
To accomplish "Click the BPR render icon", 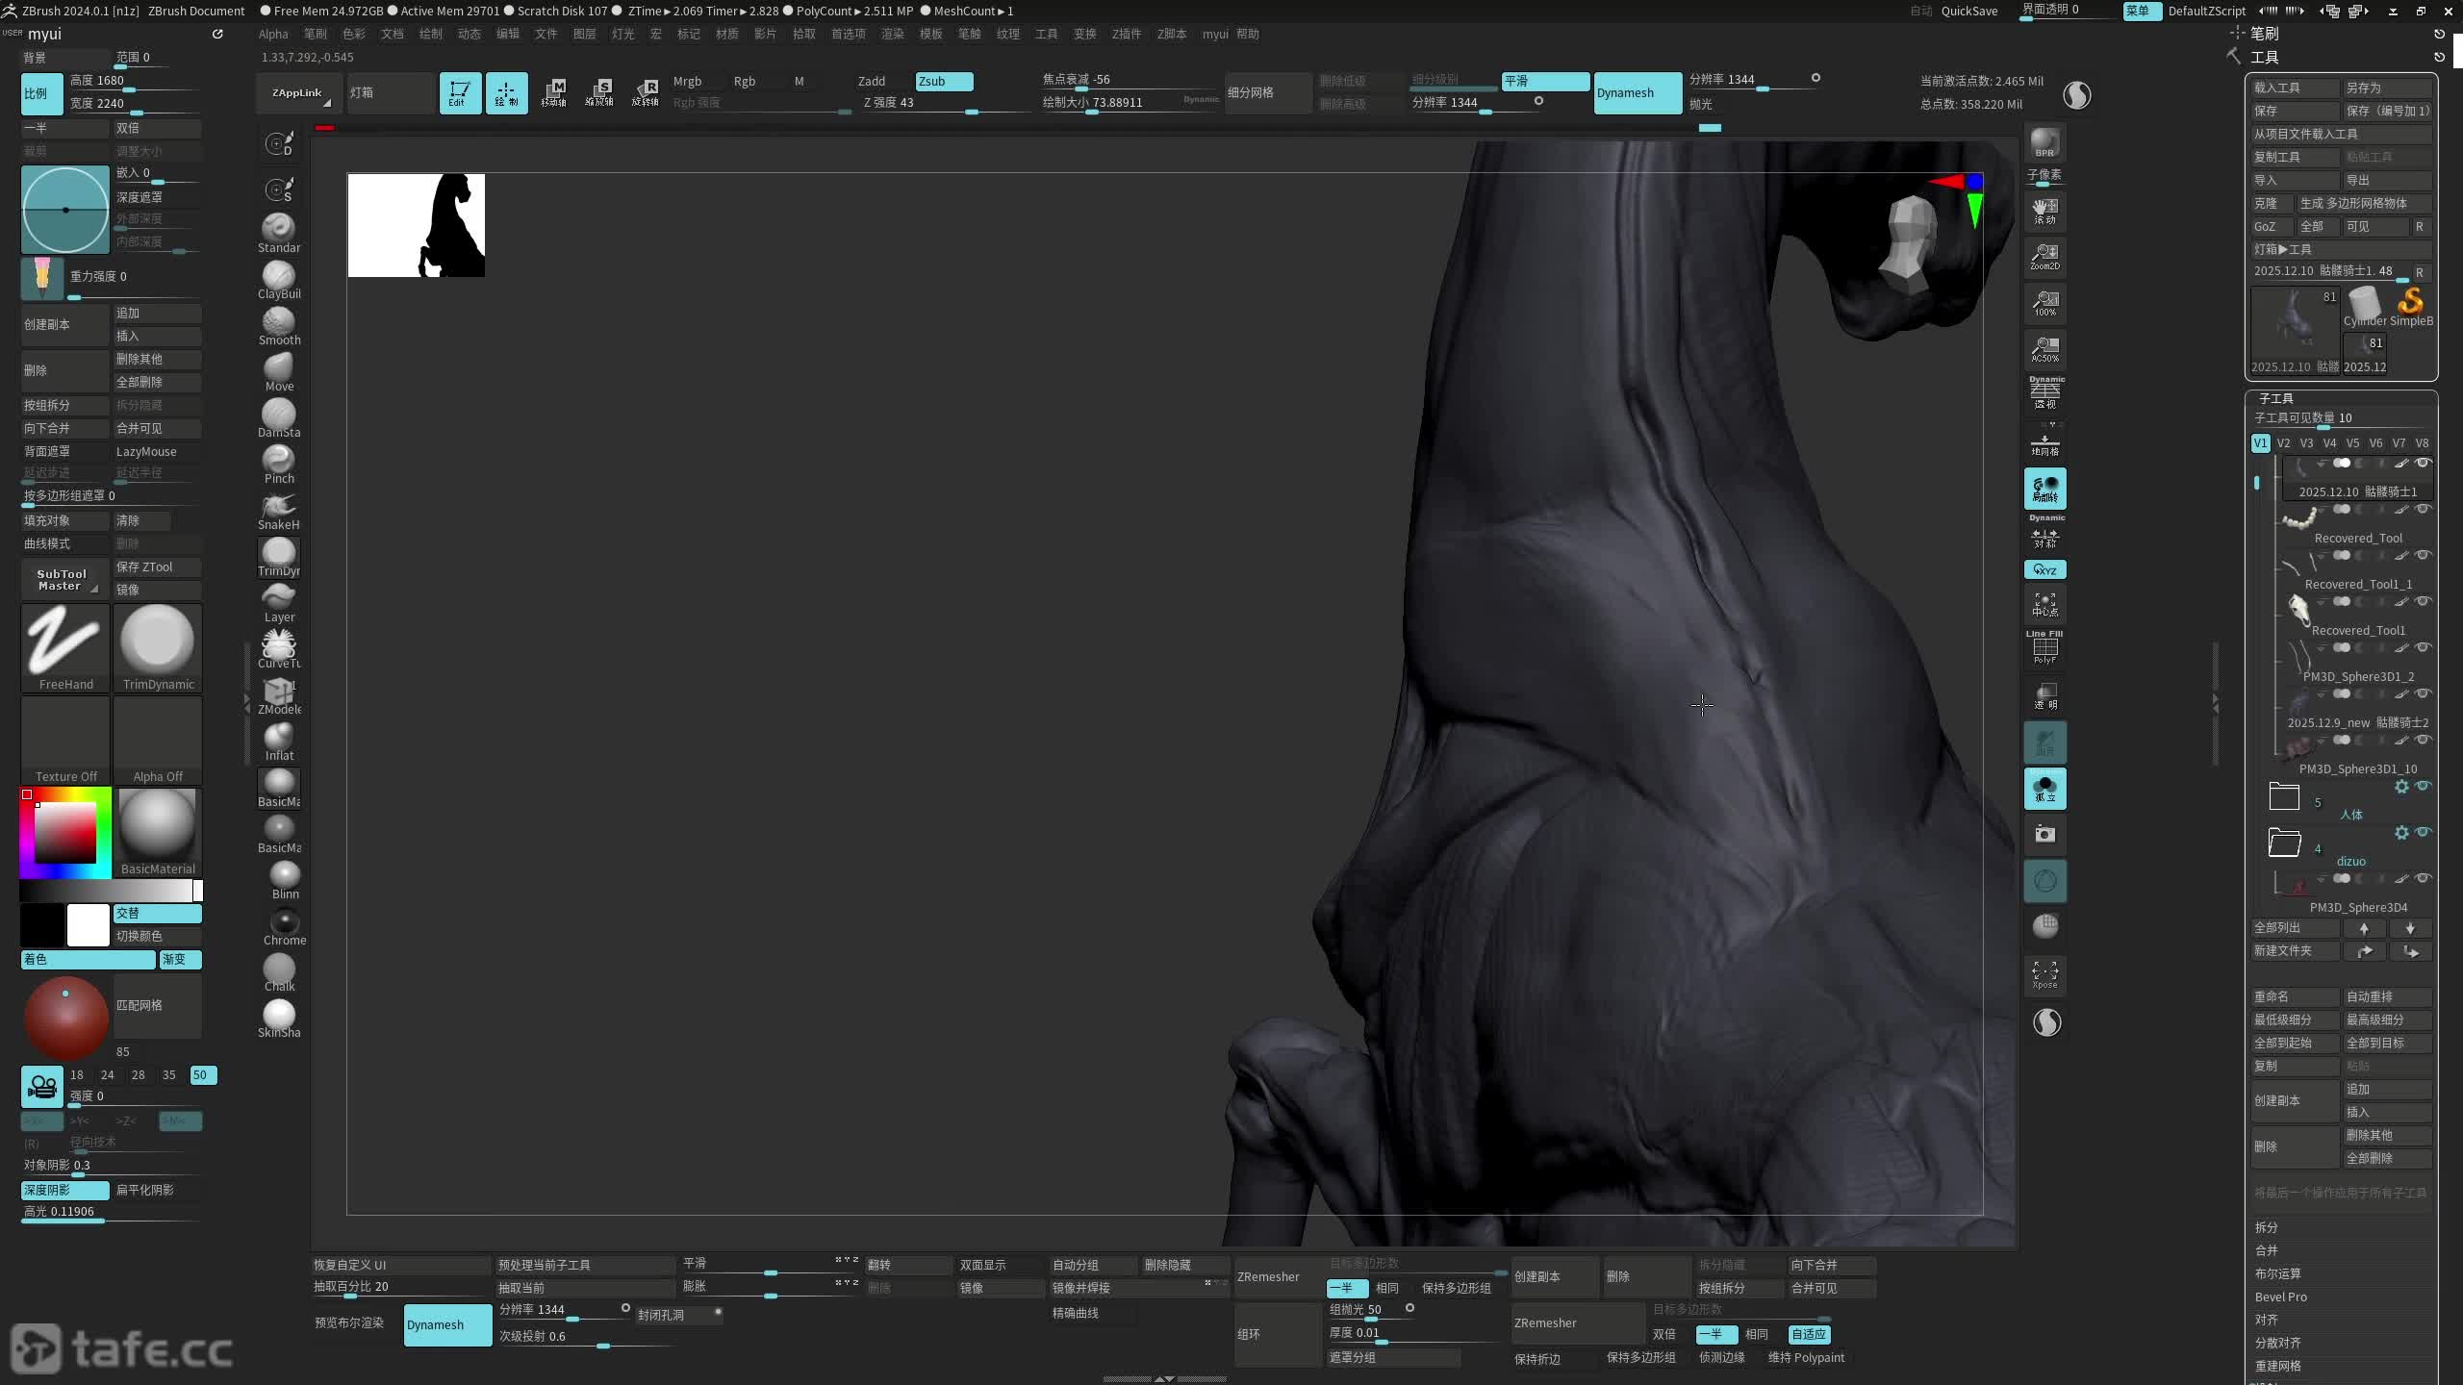I will coord(2044,142).
